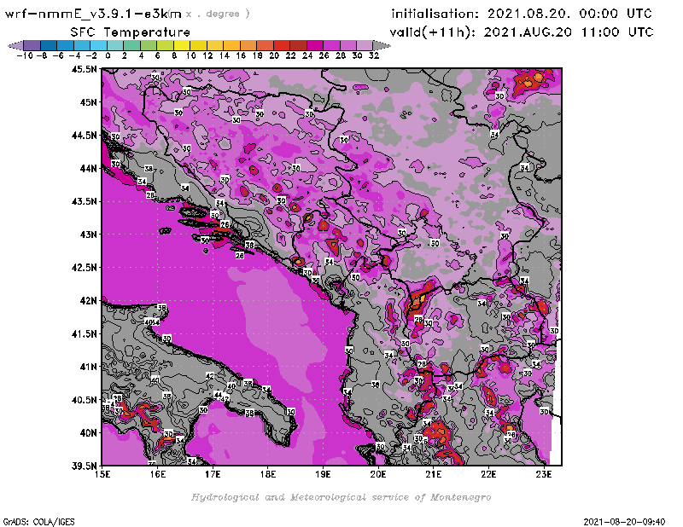The image size is (683, 527).
Task: Click the '41.5N' latitude label
Action: point(85,333)
